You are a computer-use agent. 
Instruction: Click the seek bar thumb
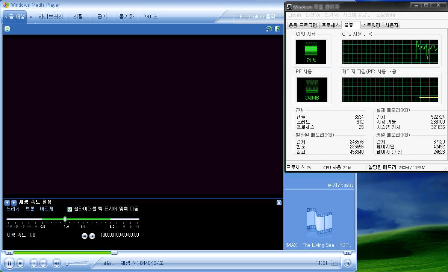(x=114, y=253)
